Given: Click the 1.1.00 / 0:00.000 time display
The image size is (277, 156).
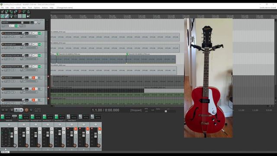Looking at the screenshot, I should pos(106,110).
